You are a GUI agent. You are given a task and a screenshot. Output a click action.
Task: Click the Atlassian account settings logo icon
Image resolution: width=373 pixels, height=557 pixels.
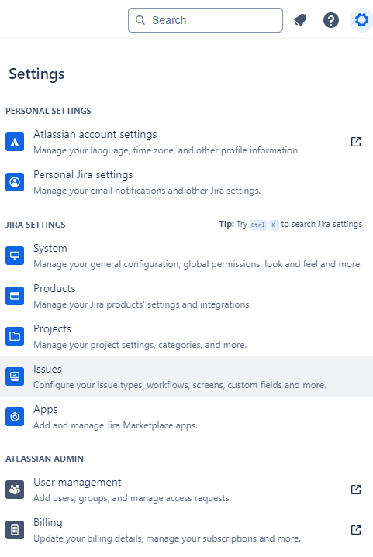click(15, 142)
